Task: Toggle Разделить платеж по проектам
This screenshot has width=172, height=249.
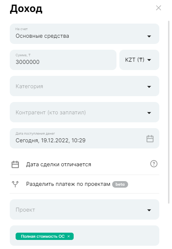Action: [x=85, y=184]
